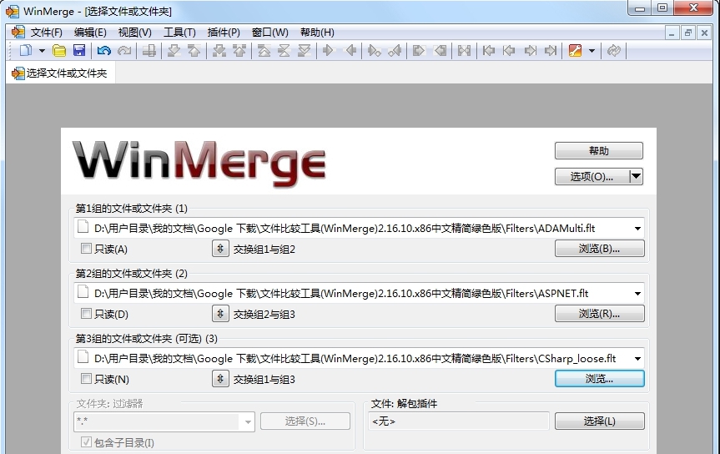720x454 pixels.
Task: Click the Next difference down-arrow icon
Action: (174, 51)
